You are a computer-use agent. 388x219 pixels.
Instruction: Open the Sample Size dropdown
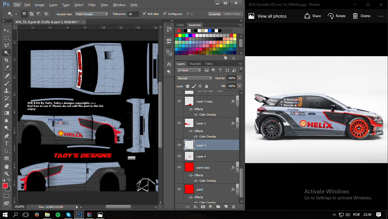point(91,14)
